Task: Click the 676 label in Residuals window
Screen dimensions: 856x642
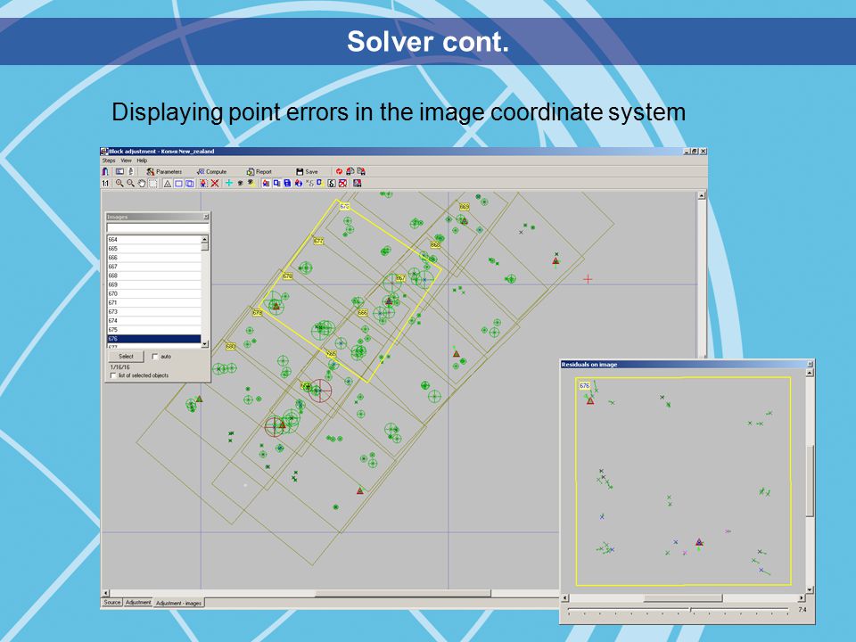Action: [x=585, y=386]
